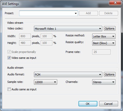
Task: Click the Sample rate label
Action: (x=15, y=82)
